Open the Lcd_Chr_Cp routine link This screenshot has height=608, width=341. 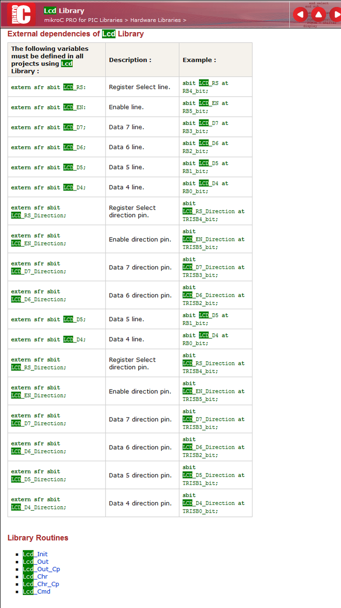(x=41, y=584)
